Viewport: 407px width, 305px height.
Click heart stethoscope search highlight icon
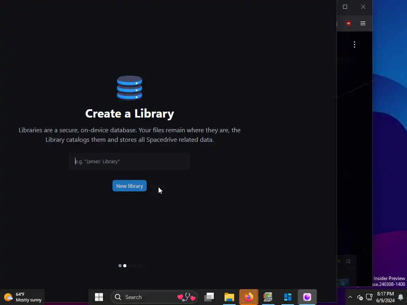[x=186, y=297]
